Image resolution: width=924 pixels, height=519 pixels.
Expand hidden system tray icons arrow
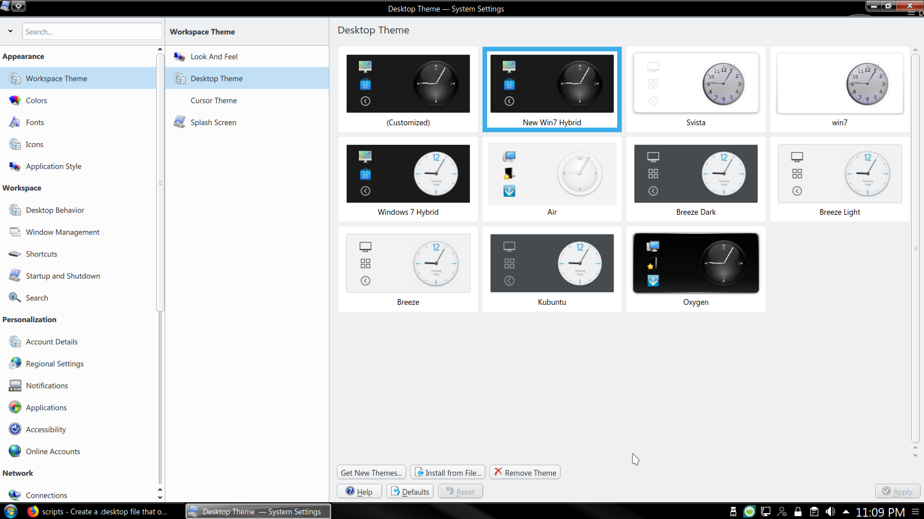846,511
